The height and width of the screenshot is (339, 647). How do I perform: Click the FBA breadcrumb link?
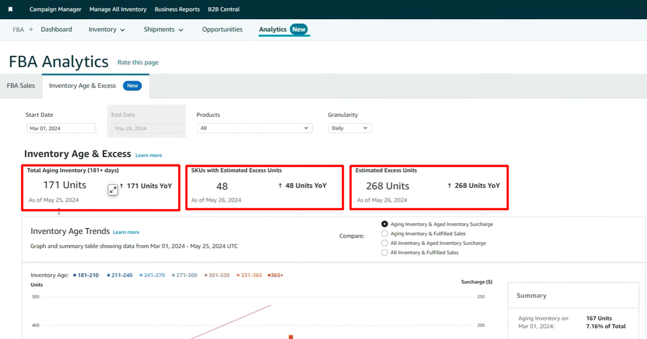[x=18, y=30]
